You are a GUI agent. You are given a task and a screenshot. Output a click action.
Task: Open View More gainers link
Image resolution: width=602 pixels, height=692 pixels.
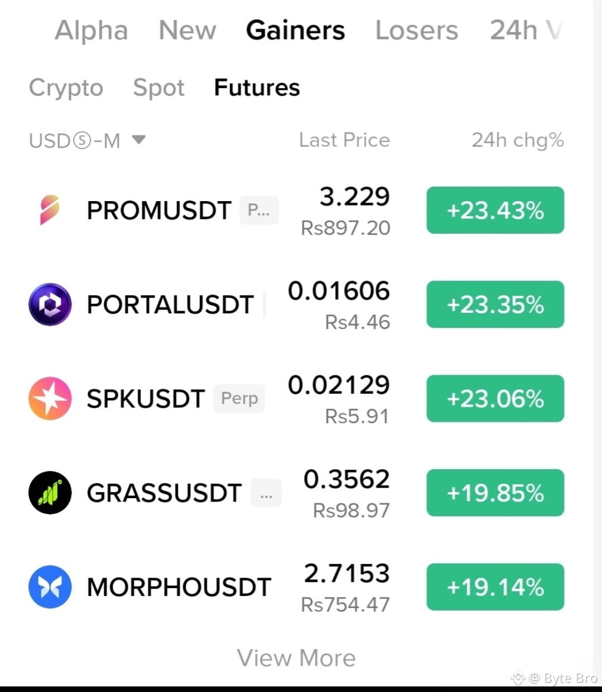pyautogui.click(x=296, y=658)
